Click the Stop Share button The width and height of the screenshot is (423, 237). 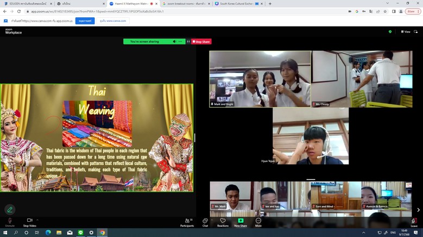[x=201, y=42]
